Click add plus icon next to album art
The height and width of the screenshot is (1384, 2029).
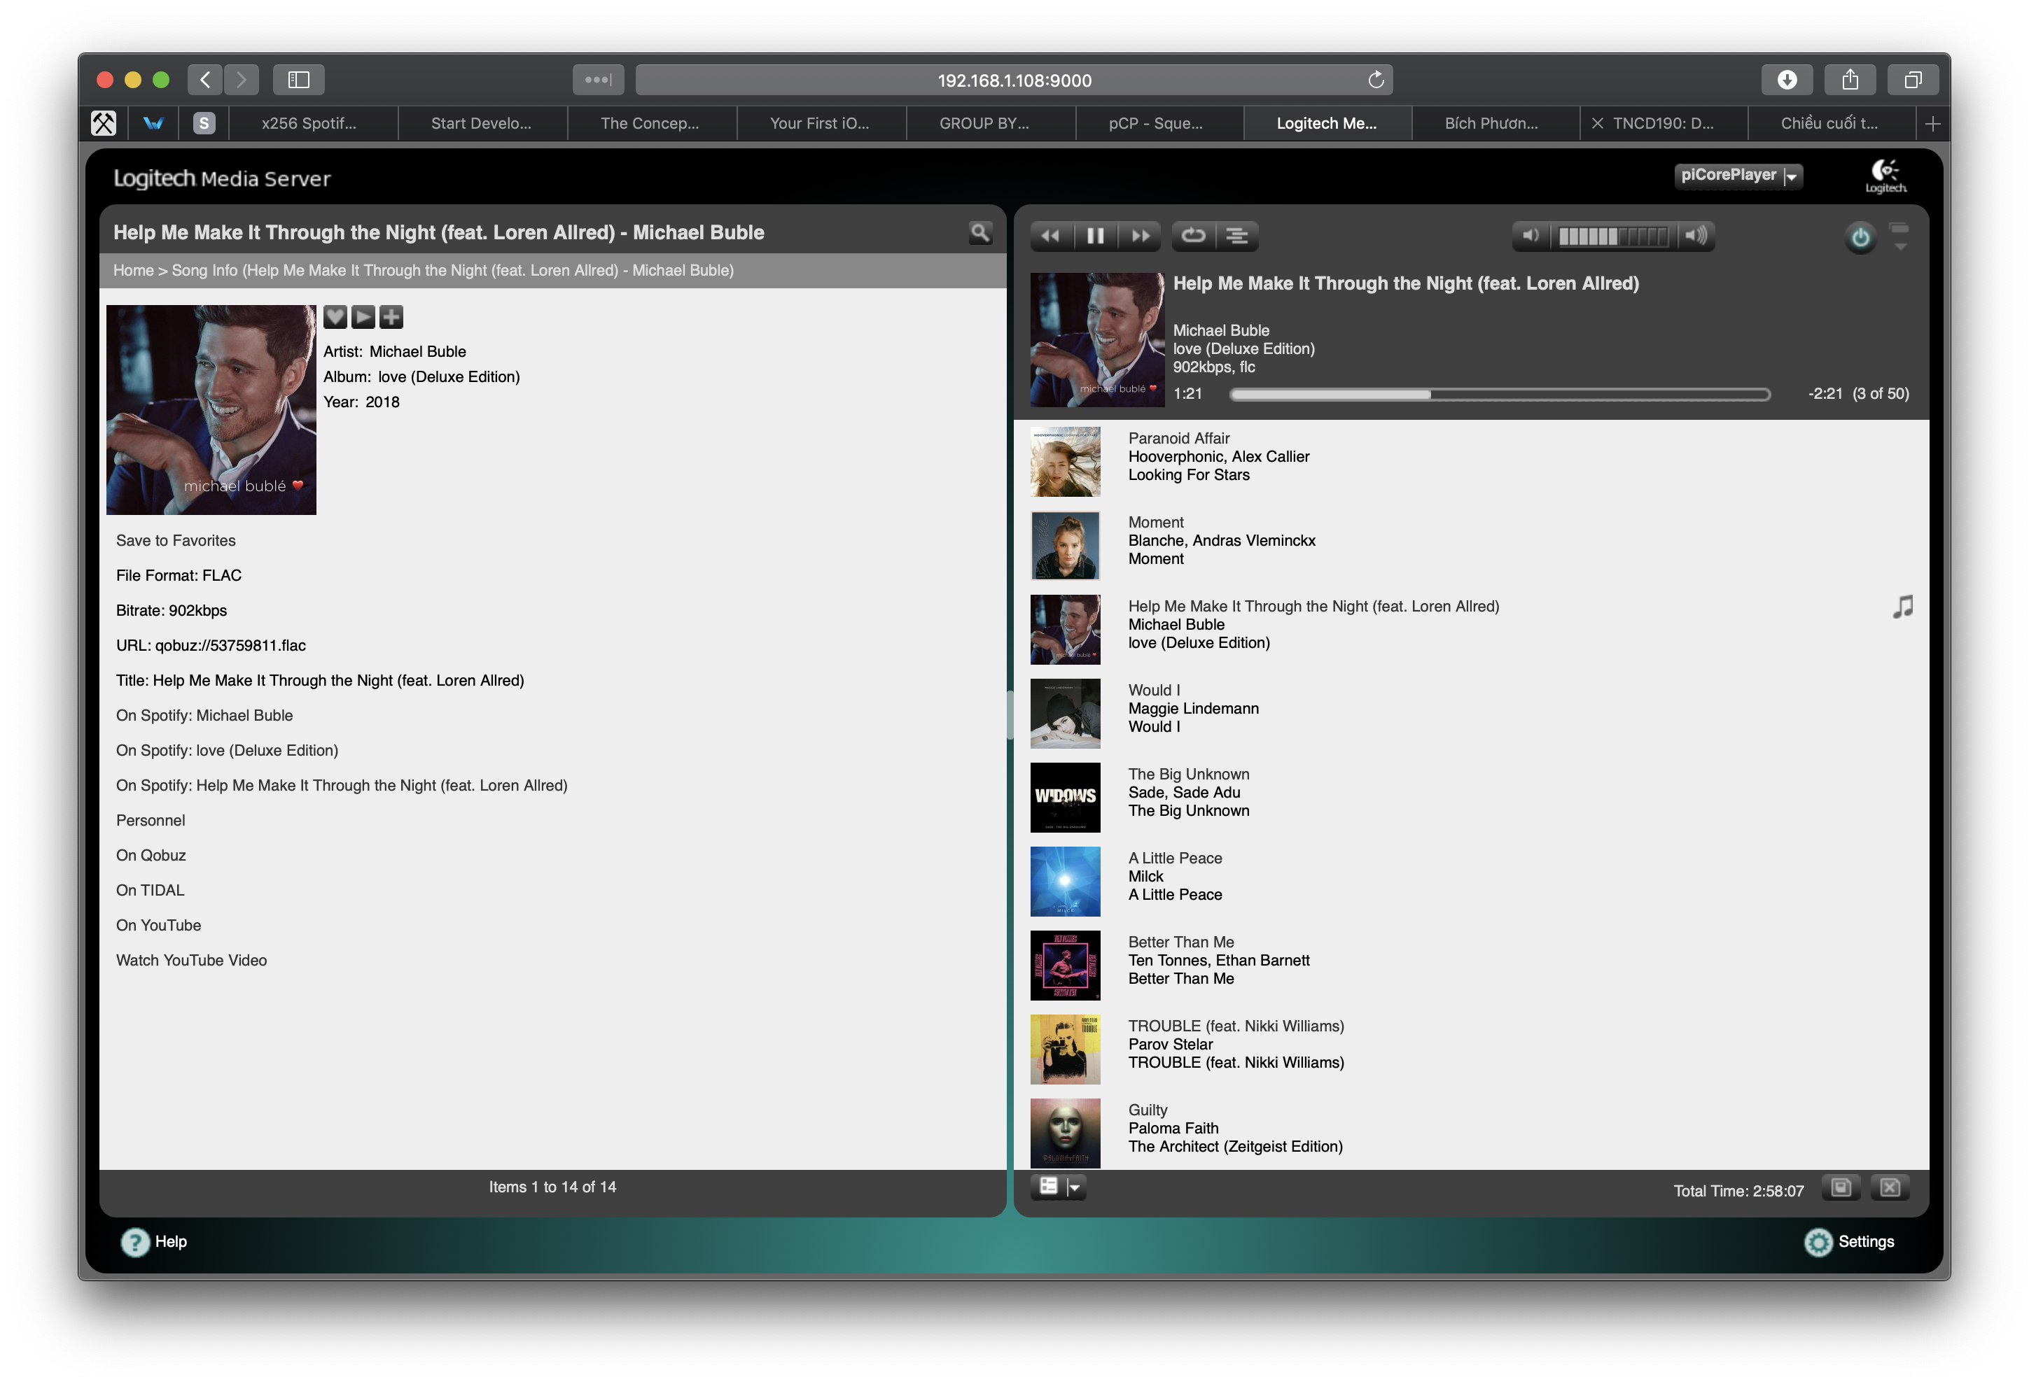pyautogui.click(x=391, y=317)
